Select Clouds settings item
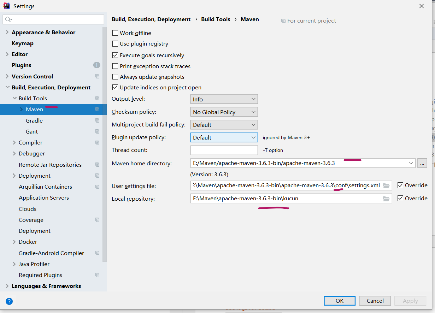Image resolution: width=435 pixels, height=313 pixels. point(28,209)
